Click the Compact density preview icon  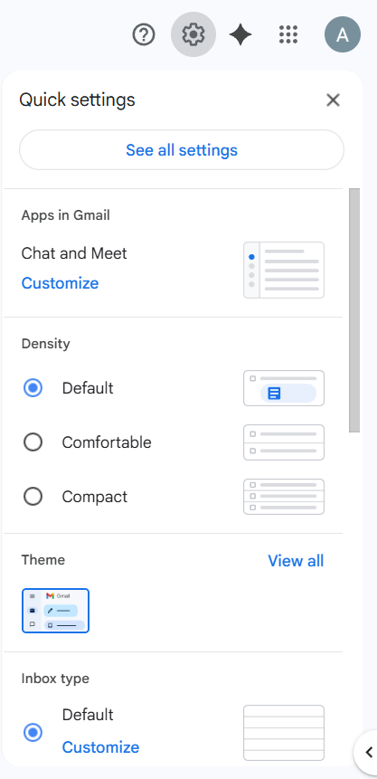pyautogui.click(x=284, y=497)
